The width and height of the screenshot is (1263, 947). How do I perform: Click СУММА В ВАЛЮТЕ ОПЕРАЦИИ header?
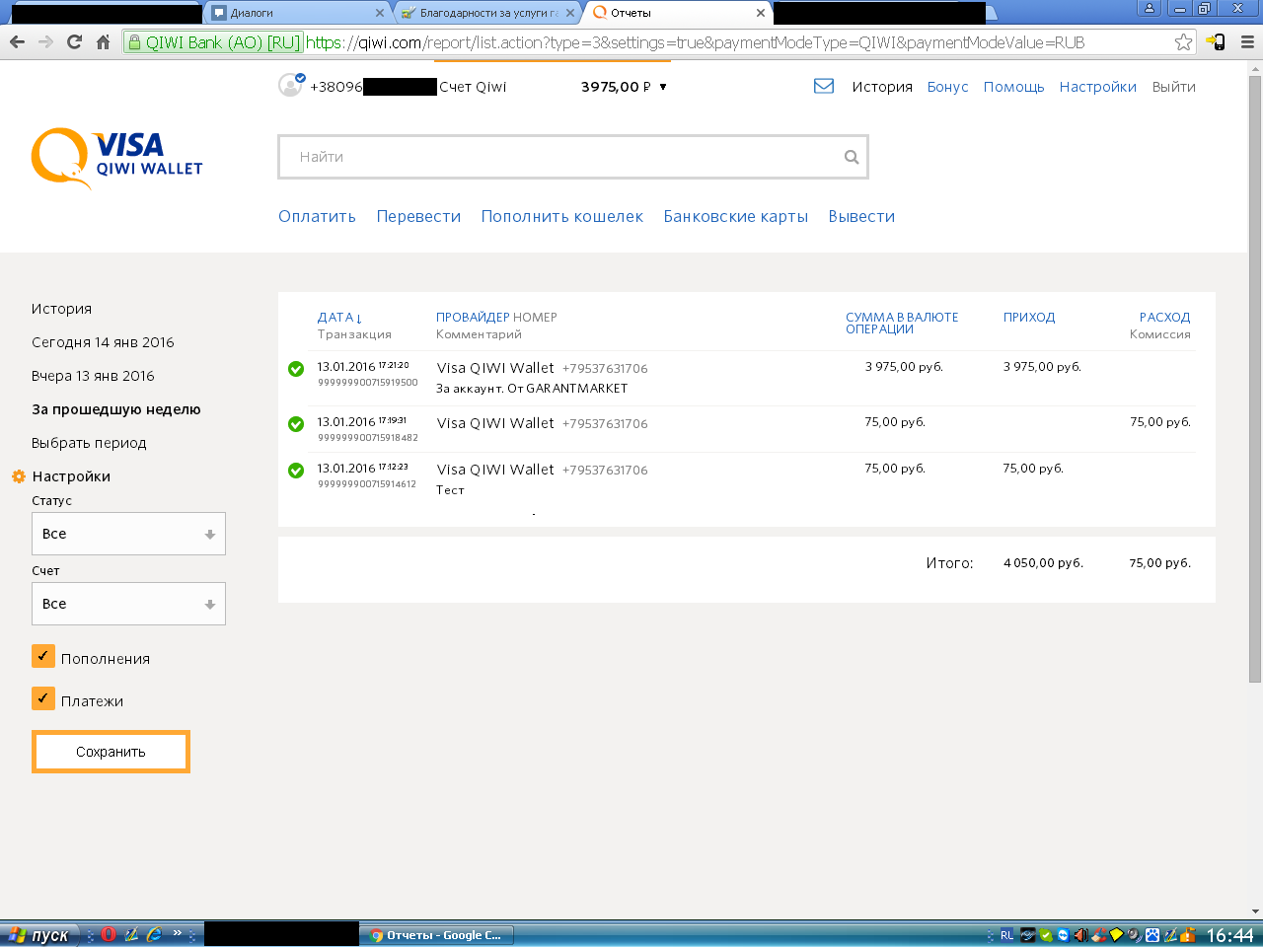click(902, 324)
